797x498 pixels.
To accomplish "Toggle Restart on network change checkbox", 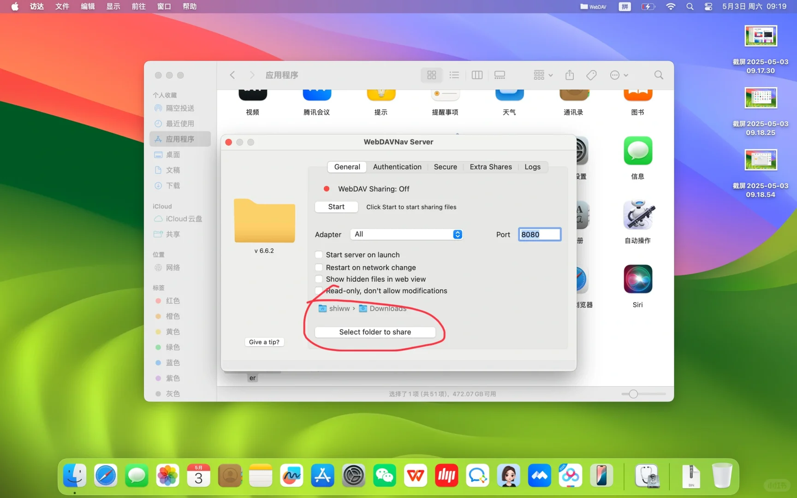I will 319,267.
